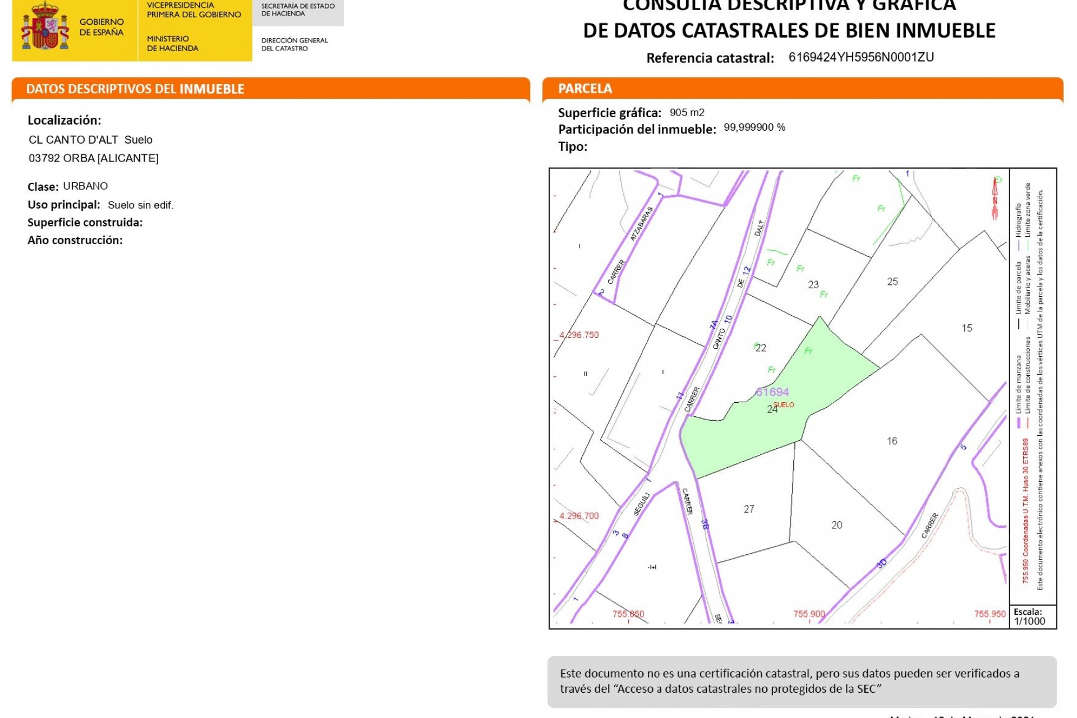Select the postal line 03792 ORBA [ALICANTE]
1077x718 pixels.
tap(94, 158)
